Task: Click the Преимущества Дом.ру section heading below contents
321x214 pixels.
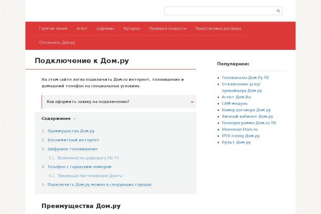Action: [x=81, y=206]
